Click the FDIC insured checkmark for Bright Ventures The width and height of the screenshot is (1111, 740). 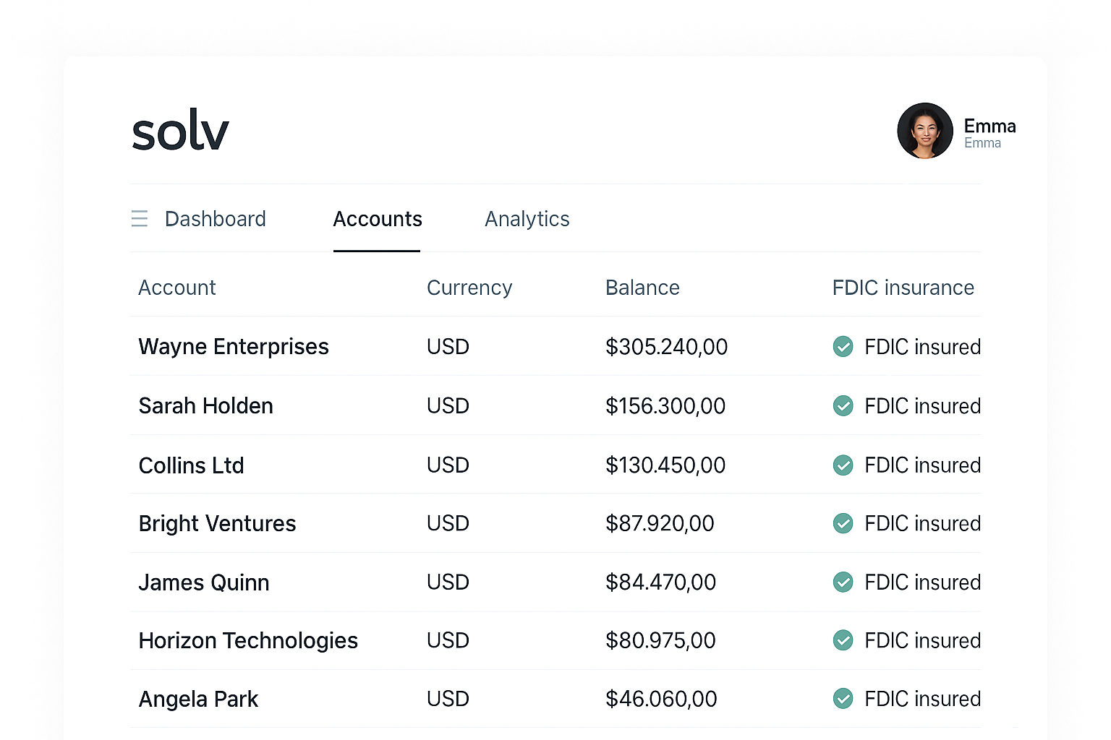[x=843, y=523]
